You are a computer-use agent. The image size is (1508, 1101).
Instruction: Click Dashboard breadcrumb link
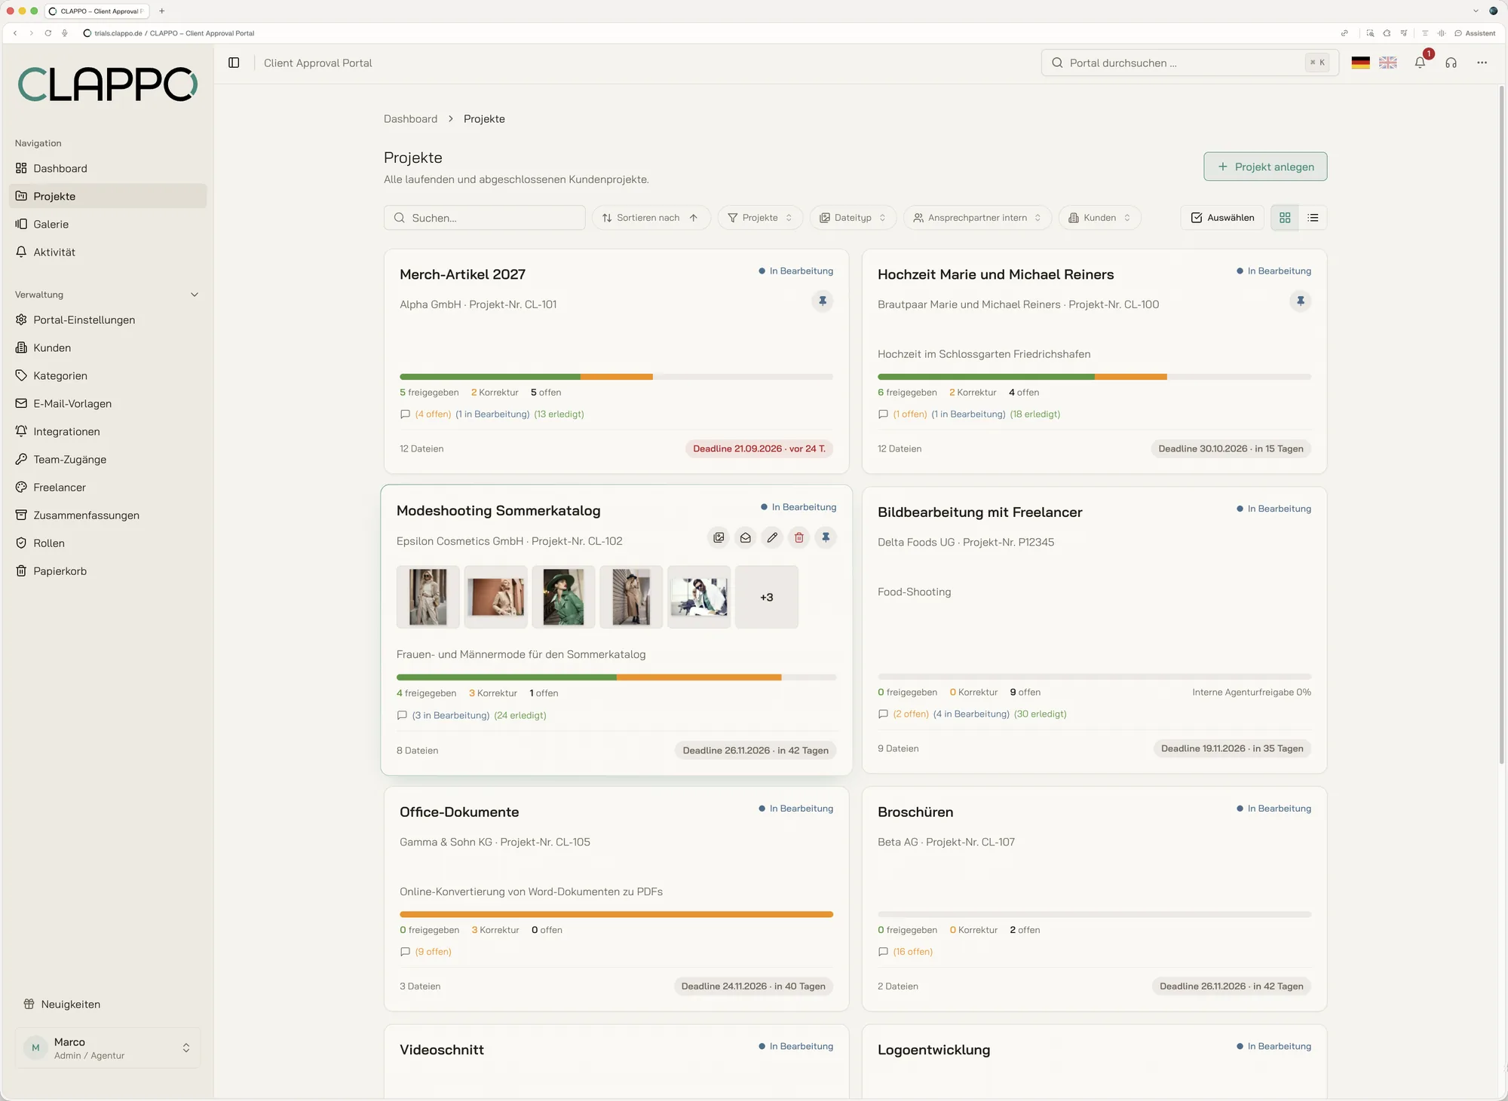point(410,119)
